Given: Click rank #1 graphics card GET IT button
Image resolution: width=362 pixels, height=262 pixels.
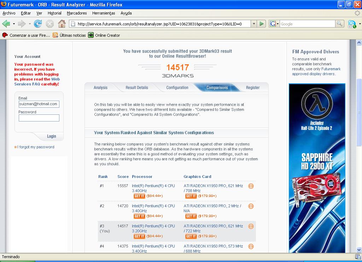Looking at the screenshot, I should pyautogui.click(x=191, y=196).
